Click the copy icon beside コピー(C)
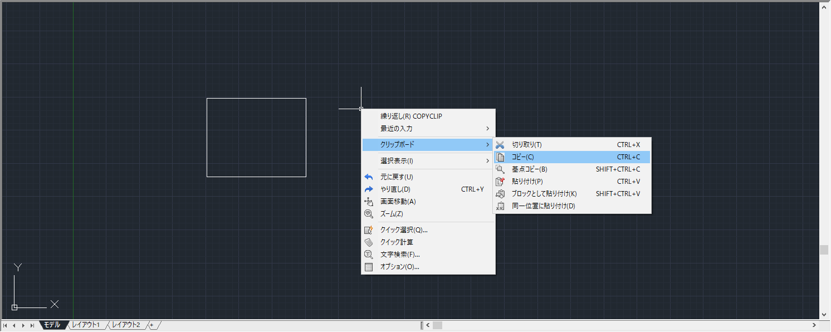The width and height of the screenshot is (831, 332). click(x=500, y=157)
